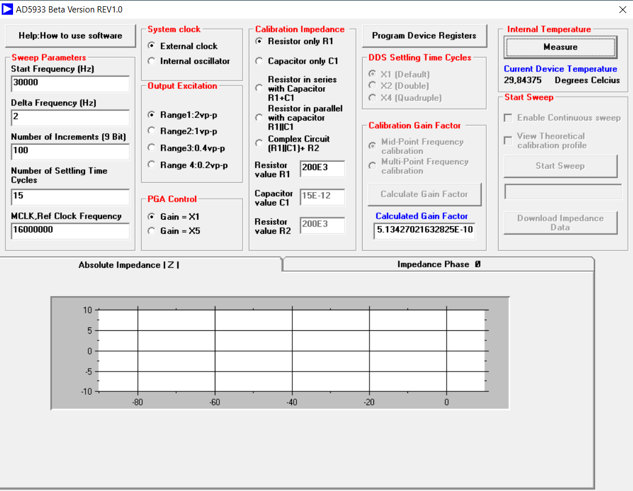Select Resistor only R1 calibration
This screenshot has height=491, width=633.
coord(294,41)
